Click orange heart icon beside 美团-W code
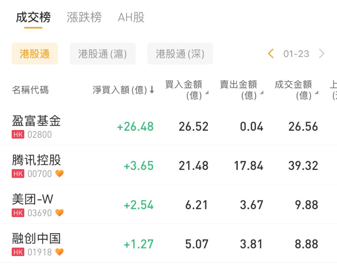Viewport: 337px width, 265px height. coord(59,213)
